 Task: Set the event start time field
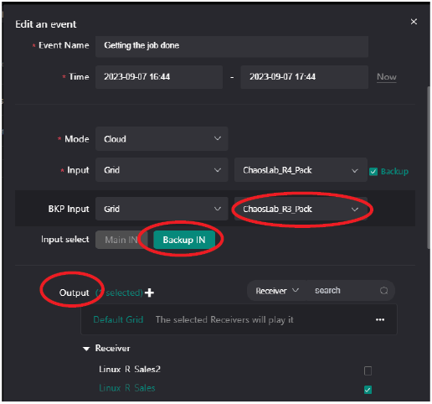coord(159,77)
